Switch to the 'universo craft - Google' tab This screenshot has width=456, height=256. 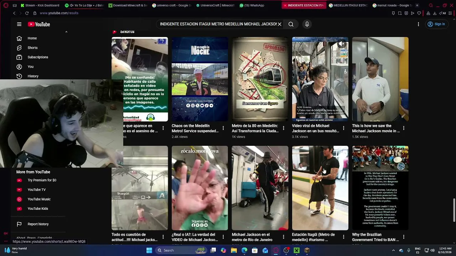[172, 5]
